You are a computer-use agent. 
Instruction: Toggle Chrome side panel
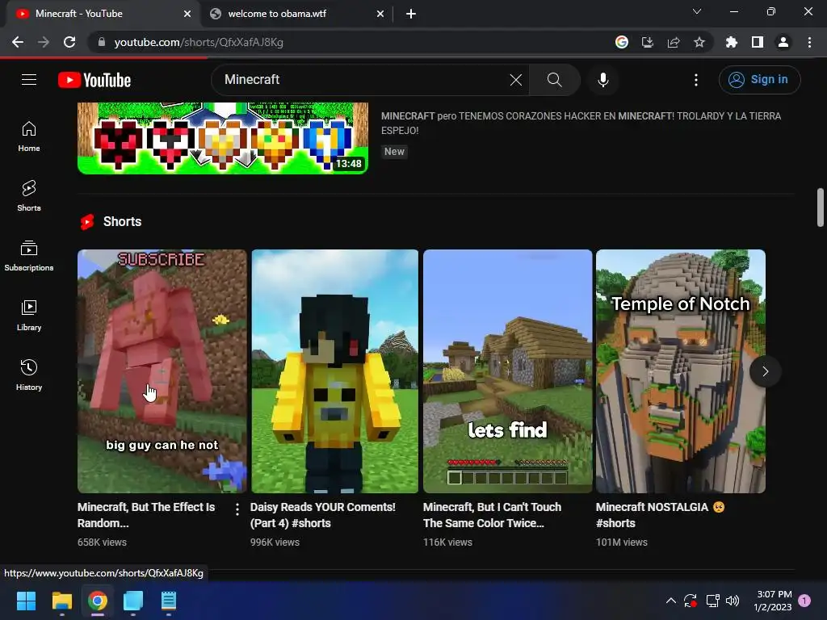tap(758, 42)
